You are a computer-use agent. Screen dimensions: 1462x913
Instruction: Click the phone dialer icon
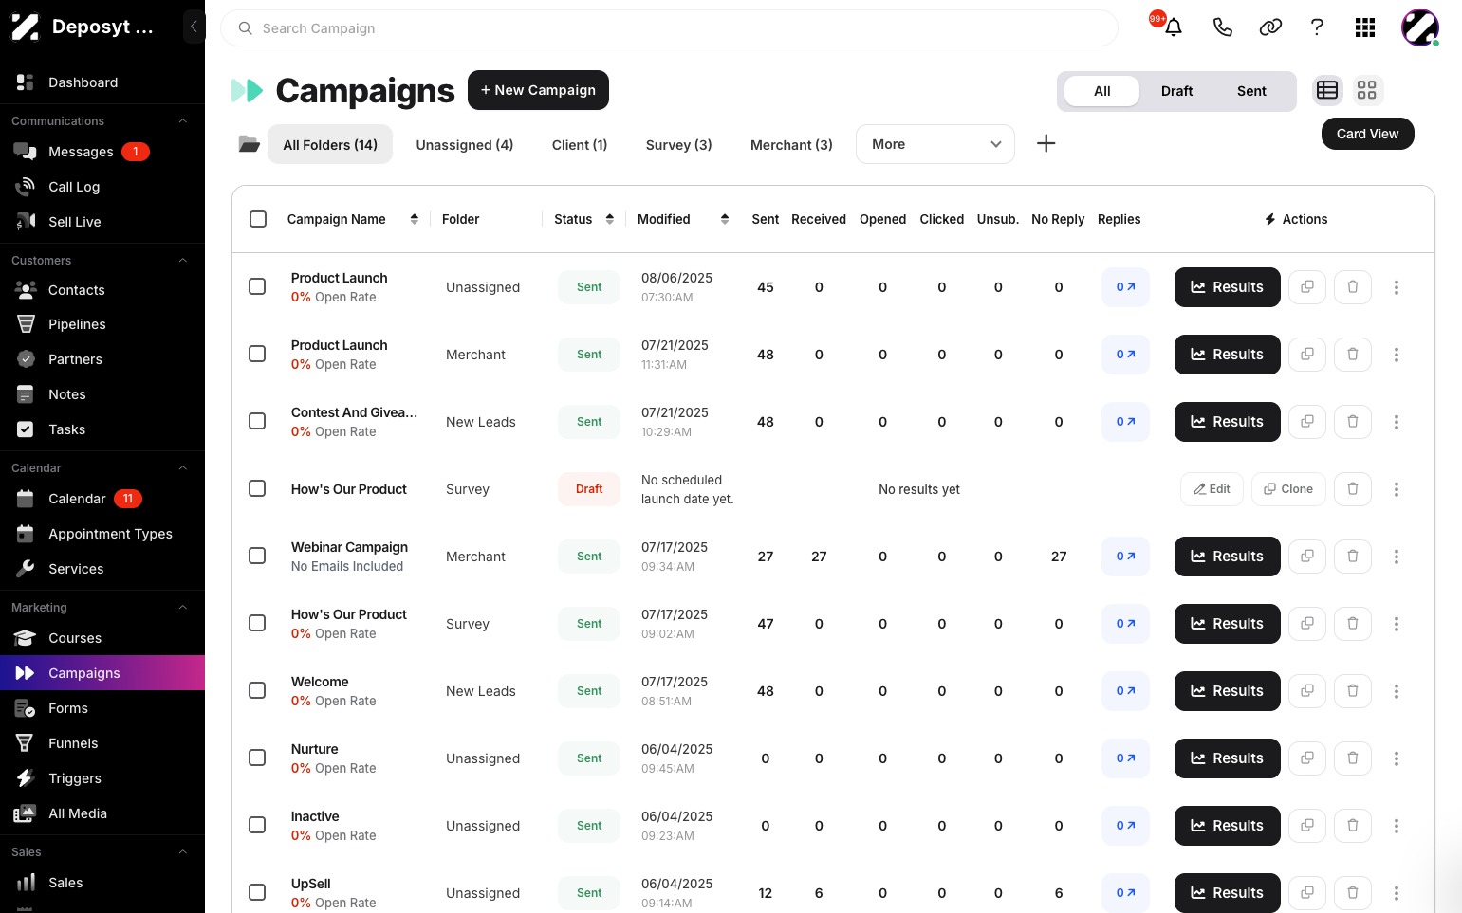(1222, 27)
